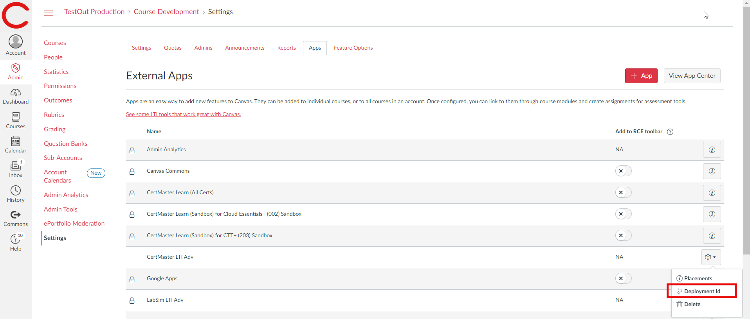Toggle RCE toolbar switch for CertMaster Learn (All Certs)
This screenshot has height=319, width=750.
(623, 192)
